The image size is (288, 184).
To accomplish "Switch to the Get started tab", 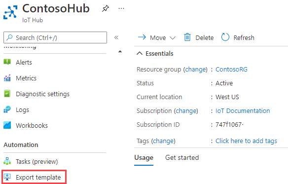I will [x=182, y=157].
